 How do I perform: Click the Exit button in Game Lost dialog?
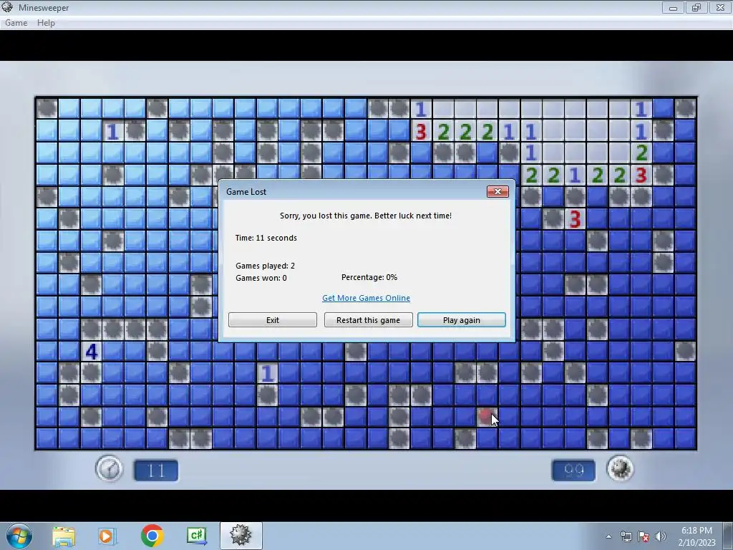(x=273, y=320)
